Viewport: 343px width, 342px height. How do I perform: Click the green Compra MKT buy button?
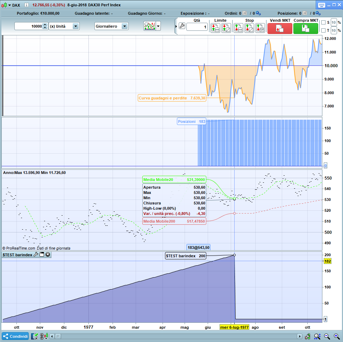tap(306, 28)
